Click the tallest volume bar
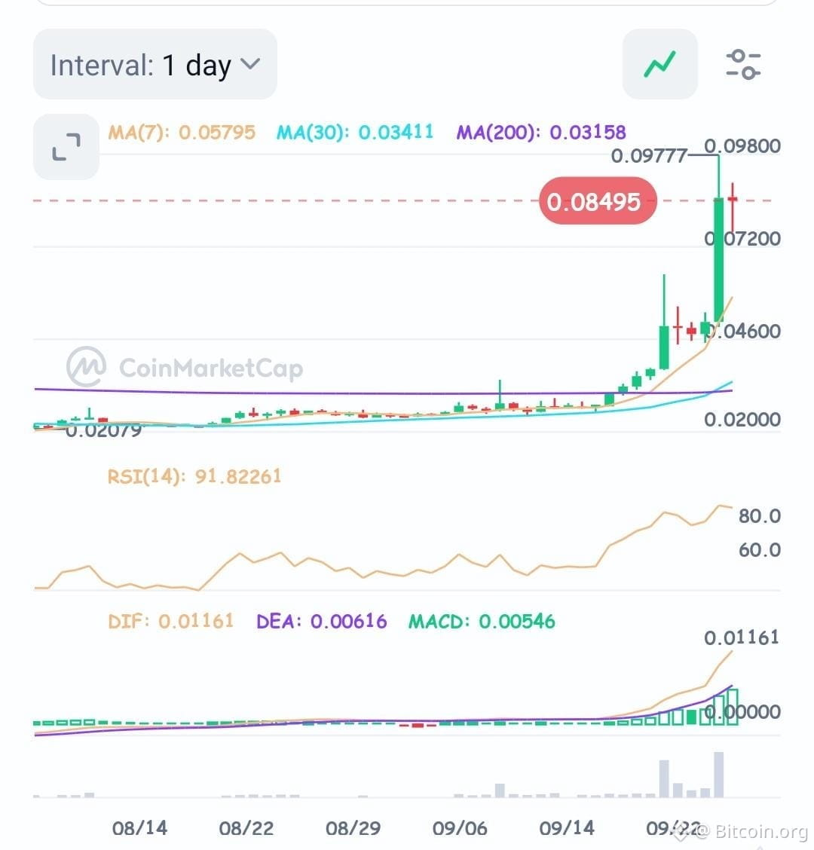 718,775
